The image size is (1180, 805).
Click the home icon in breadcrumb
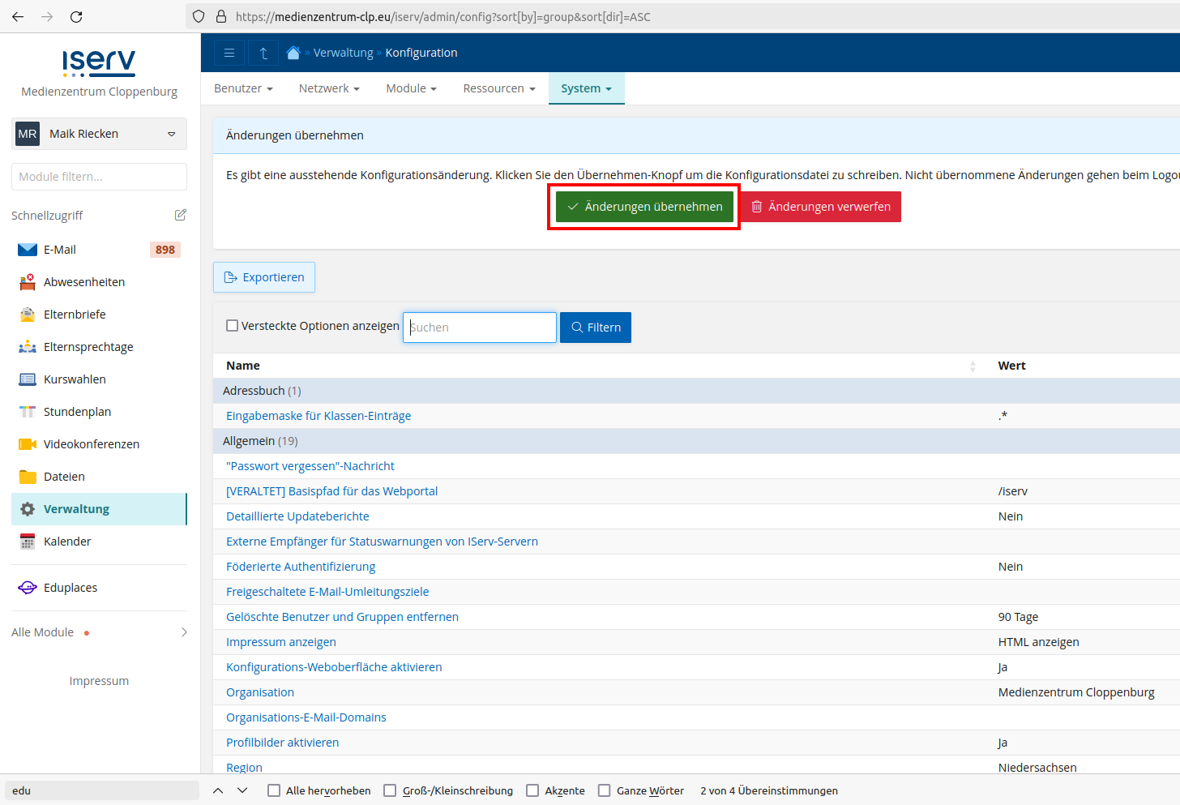coord(293,53)
